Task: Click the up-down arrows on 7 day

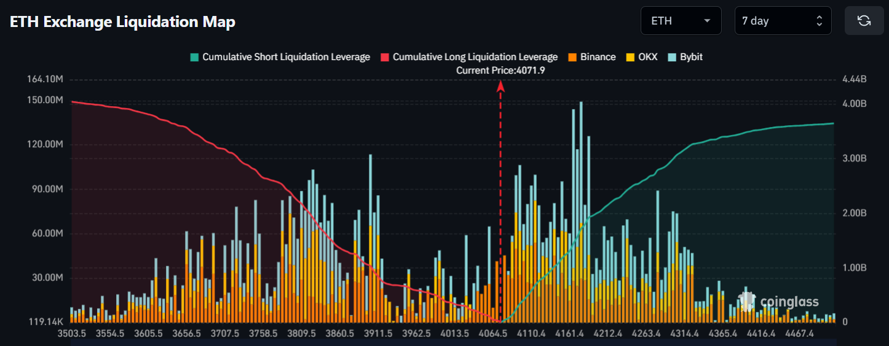Action: coord(819,21)
